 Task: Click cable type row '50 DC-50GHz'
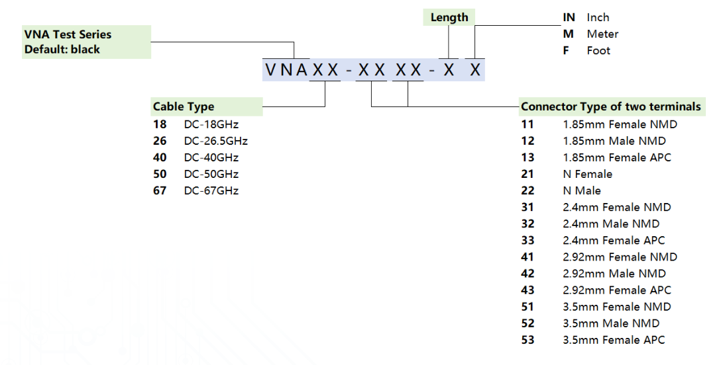pos(196,175)
